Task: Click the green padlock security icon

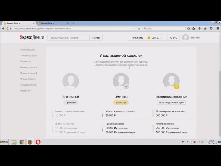Action: (11, 29)
